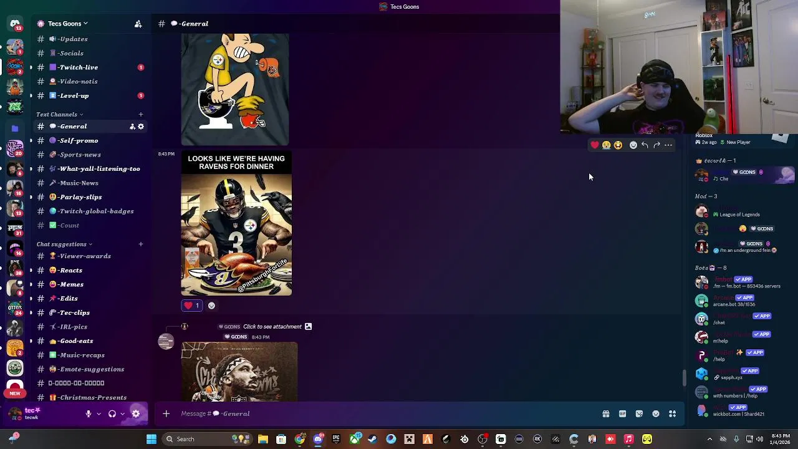Open the sticker picker
This screenshot has width=798, height=449.
[x=639, y=413]
